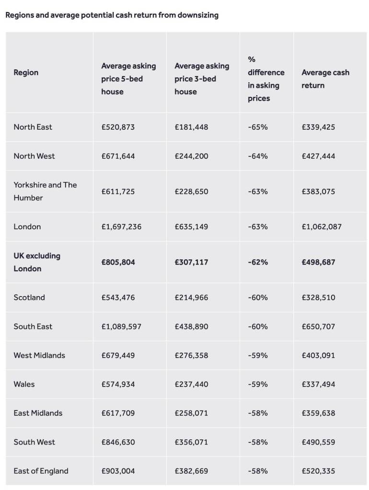Select the South East 3-bed price £438,890
The image size is (369, 490).
point(191,326)
